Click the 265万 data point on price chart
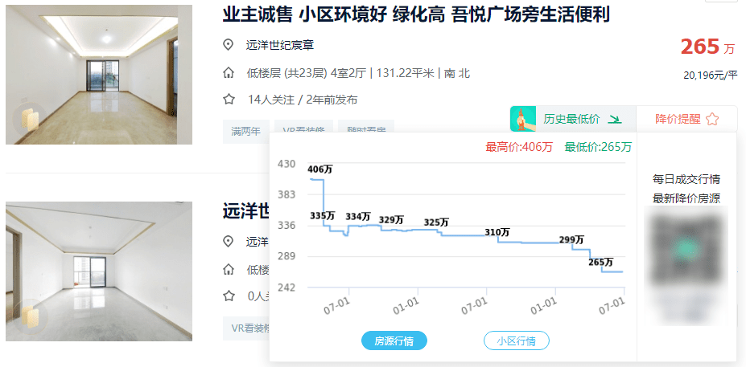Screen dimensions: 746x367 (603, 271)
